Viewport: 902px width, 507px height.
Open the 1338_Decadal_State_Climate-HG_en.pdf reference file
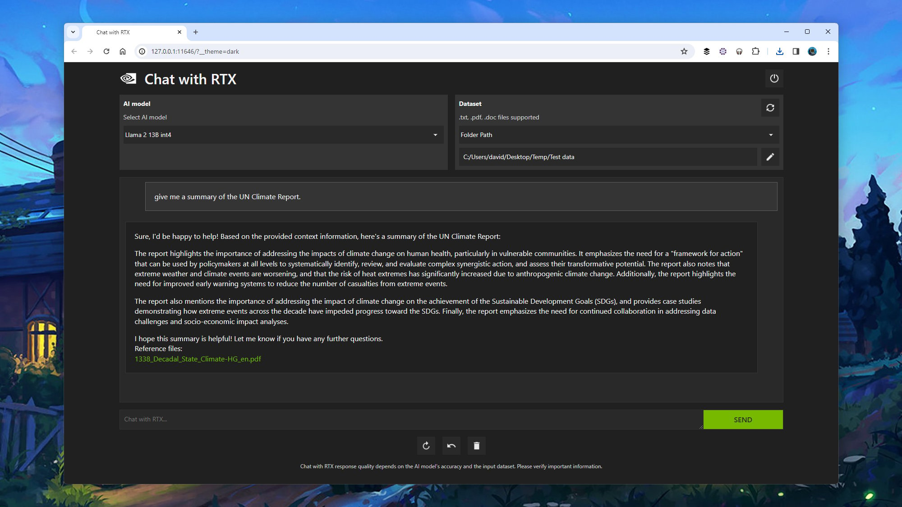tap(198, 359)
